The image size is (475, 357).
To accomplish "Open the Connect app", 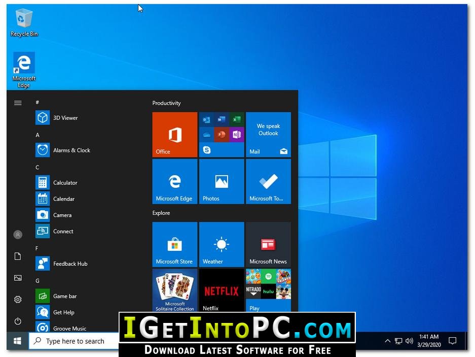I will tap(85, 232).
